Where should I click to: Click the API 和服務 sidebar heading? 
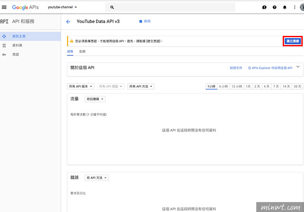coord(23,22)
